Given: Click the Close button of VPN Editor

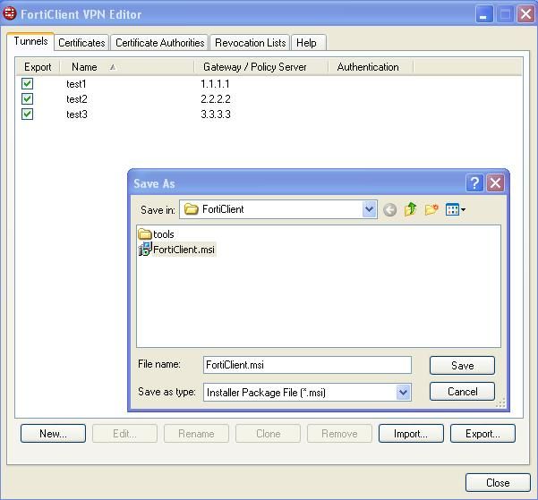Looking at the screenshot, I should point(498,482).
